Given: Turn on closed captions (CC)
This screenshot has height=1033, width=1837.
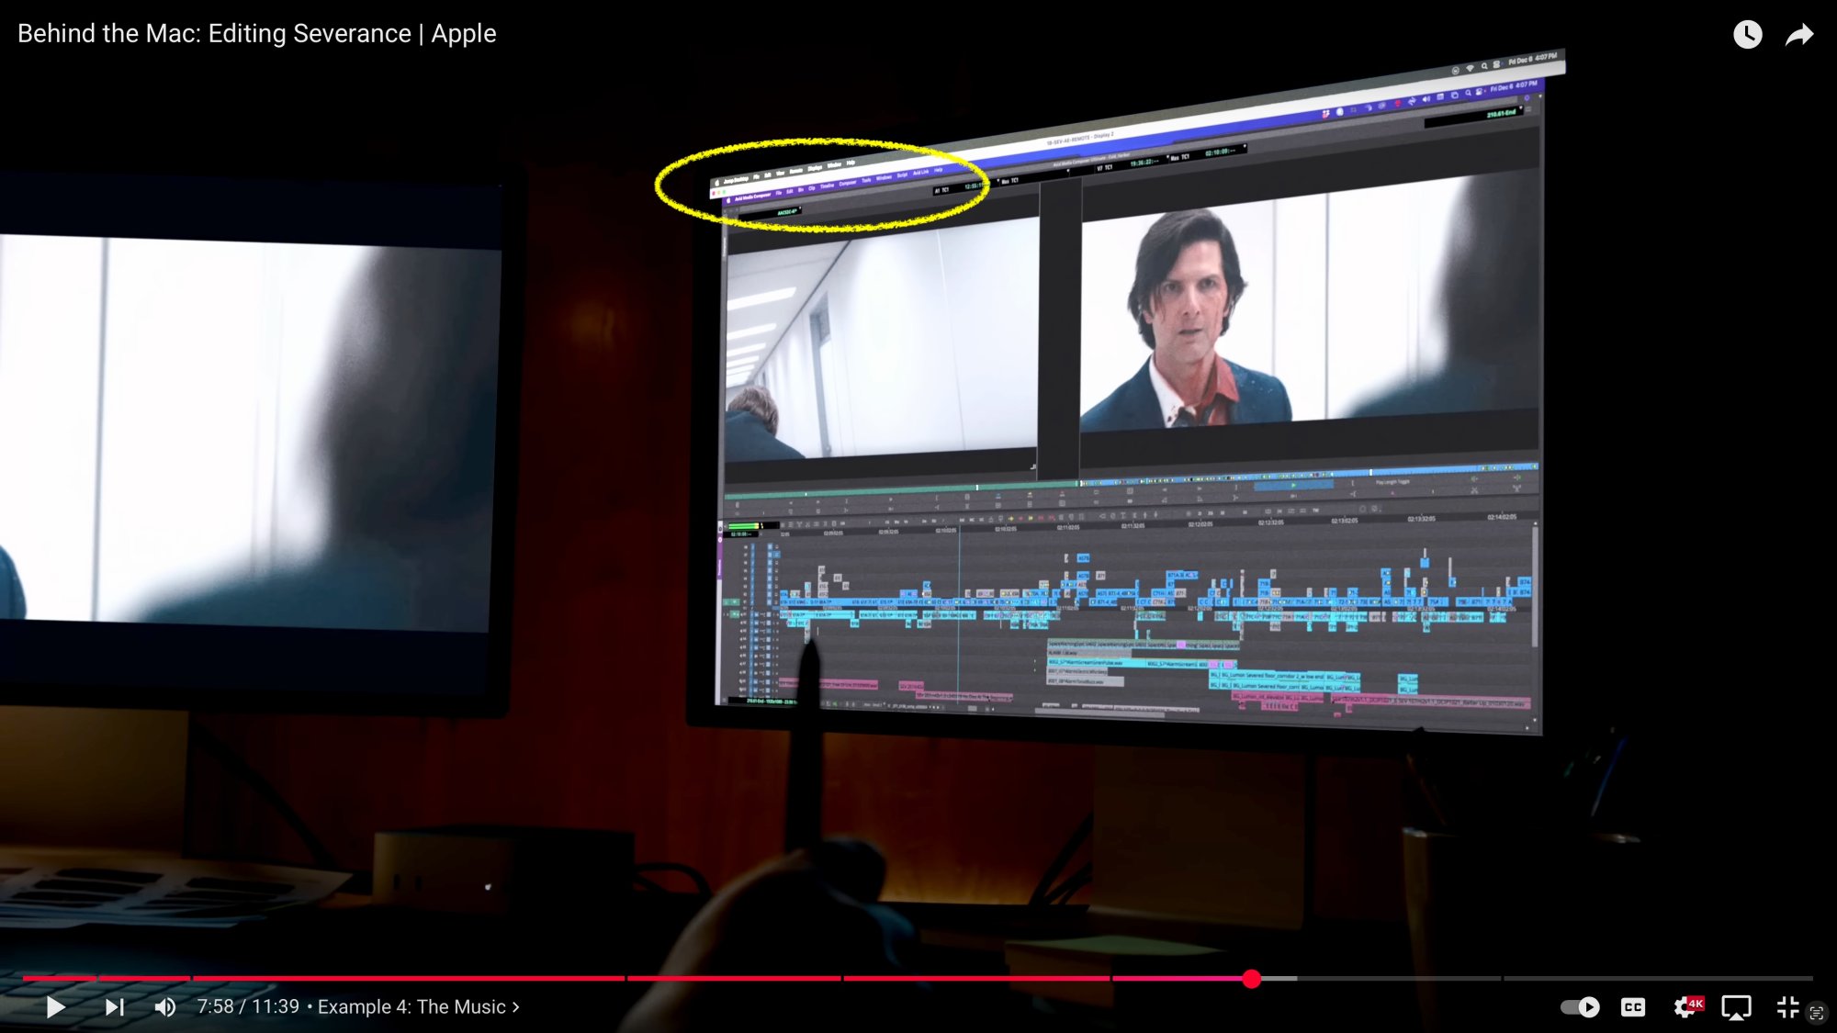Looking at the screenshot, I should tap(1633, 1007).
